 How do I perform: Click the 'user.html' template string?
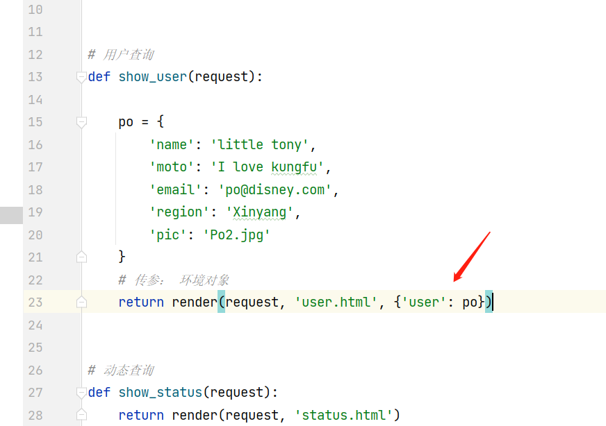point(336,302)
